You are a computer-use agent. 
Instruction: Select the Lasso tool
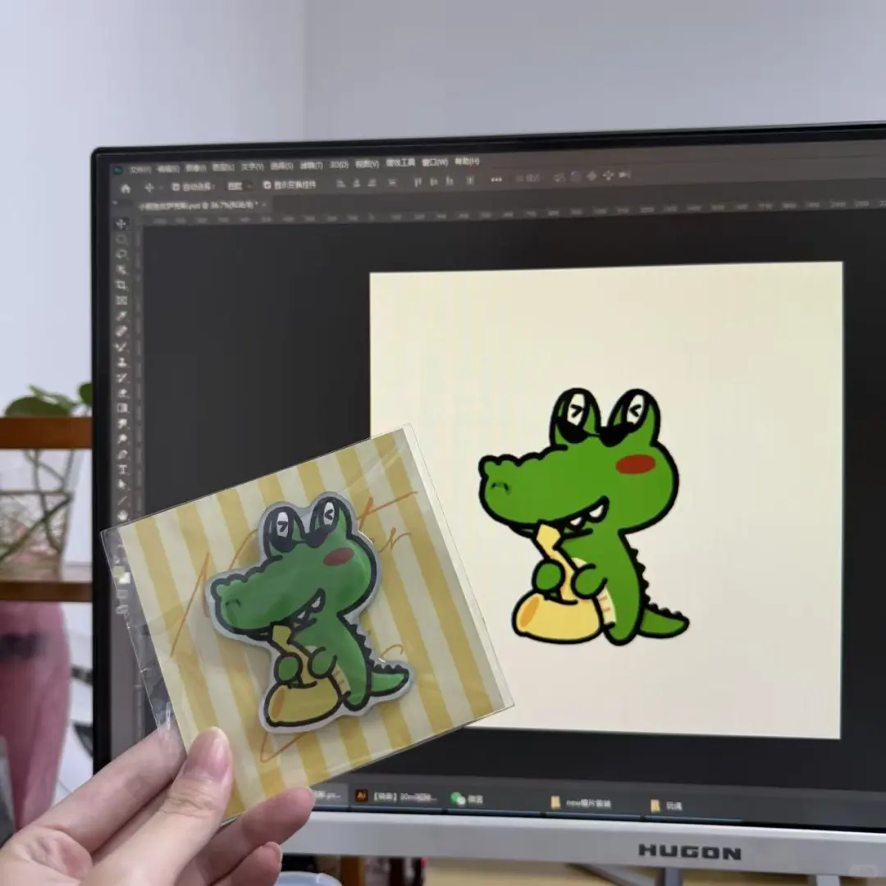(x=122, y=254)
